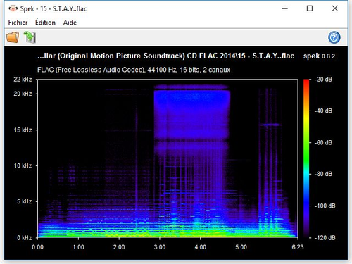Open the blue Help icon in the toolbar
The height and width of the screenshot is (264, 352).
coord(334,37)
